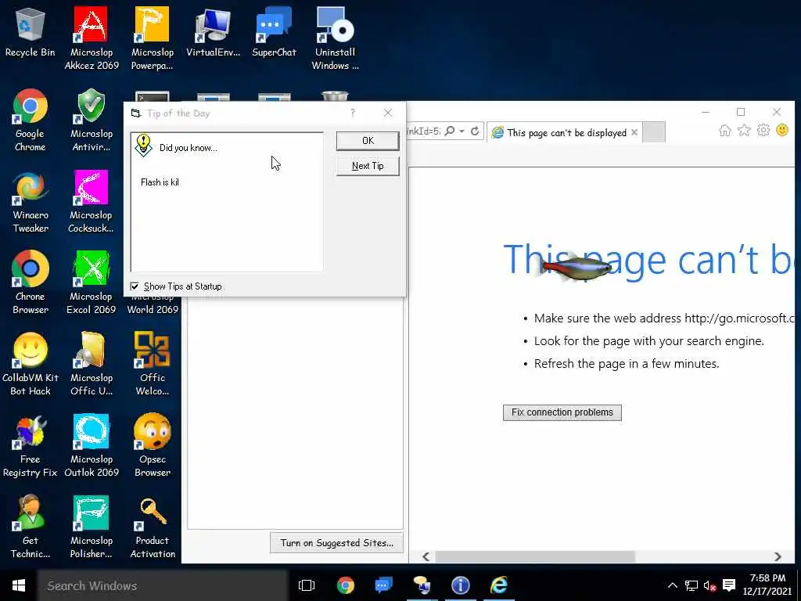Click the address bar search magnifier
801x601 pixels.
click(x=450, y=131)
